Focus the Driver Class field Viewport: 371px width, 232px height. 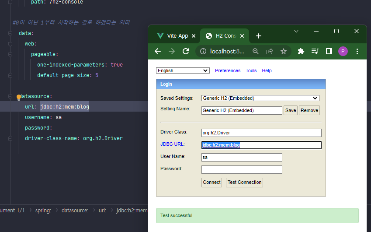tap(261, 133)
